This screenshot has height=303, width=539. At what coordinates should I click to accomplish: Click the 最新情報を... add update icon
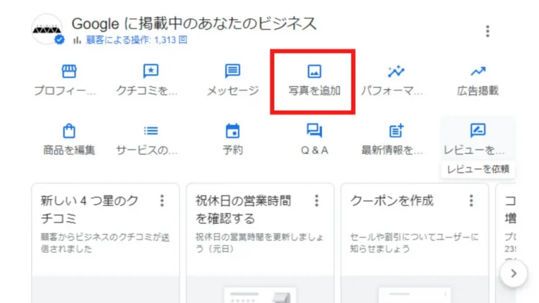[x=396, y=131]
